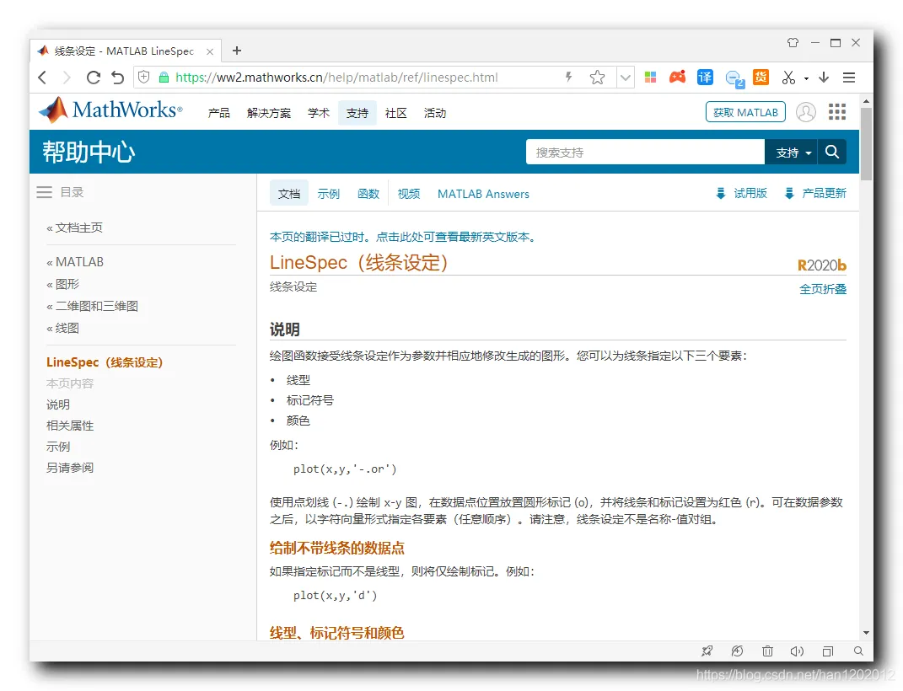Click the browser forward arrow

coord(67,78)
